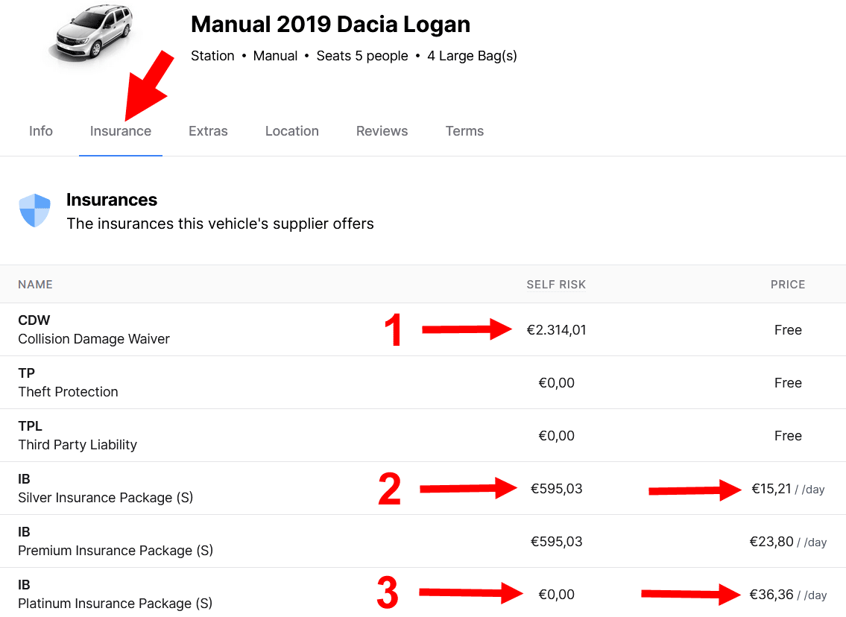Click the NAME column header

pyautogui.click(x=35, y=284)
